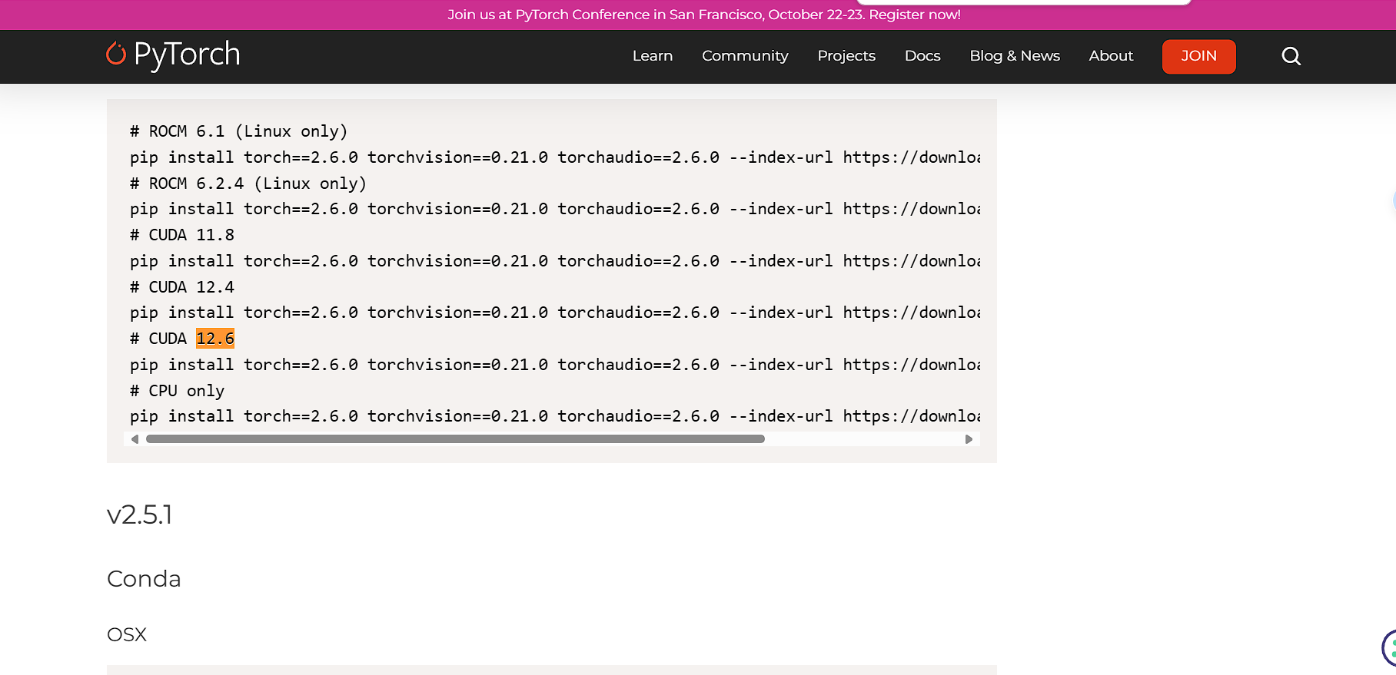Click the code block's left scroll arrow

click(135, 439)
